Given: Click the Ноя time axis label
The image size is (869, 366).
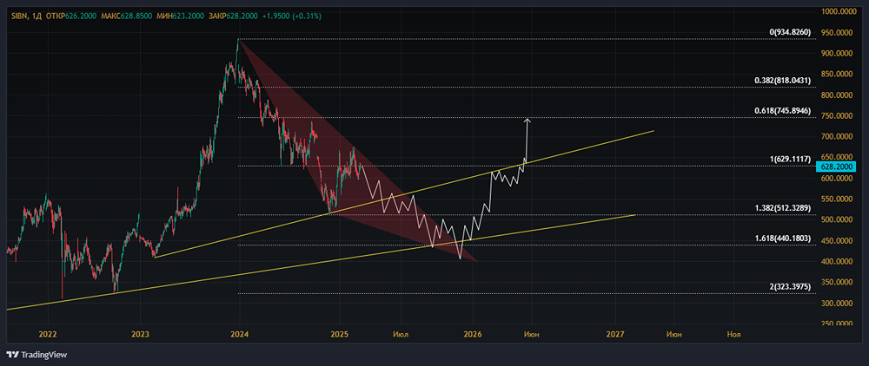Looking at the screenshot, I should click(x=733, y=335).
